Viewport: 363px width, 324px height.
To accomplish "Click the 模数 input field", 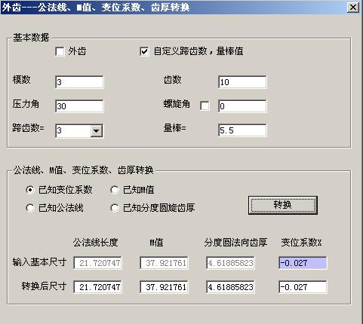I will click(79, 82).
